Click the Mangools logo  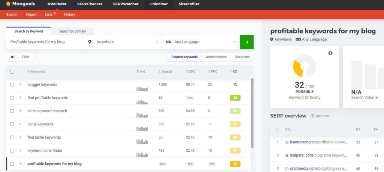click(x=21, y=4)
